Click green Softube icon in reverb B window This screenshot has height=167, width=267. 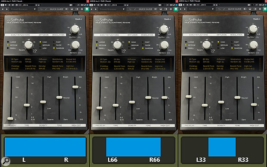click(176, 9)
